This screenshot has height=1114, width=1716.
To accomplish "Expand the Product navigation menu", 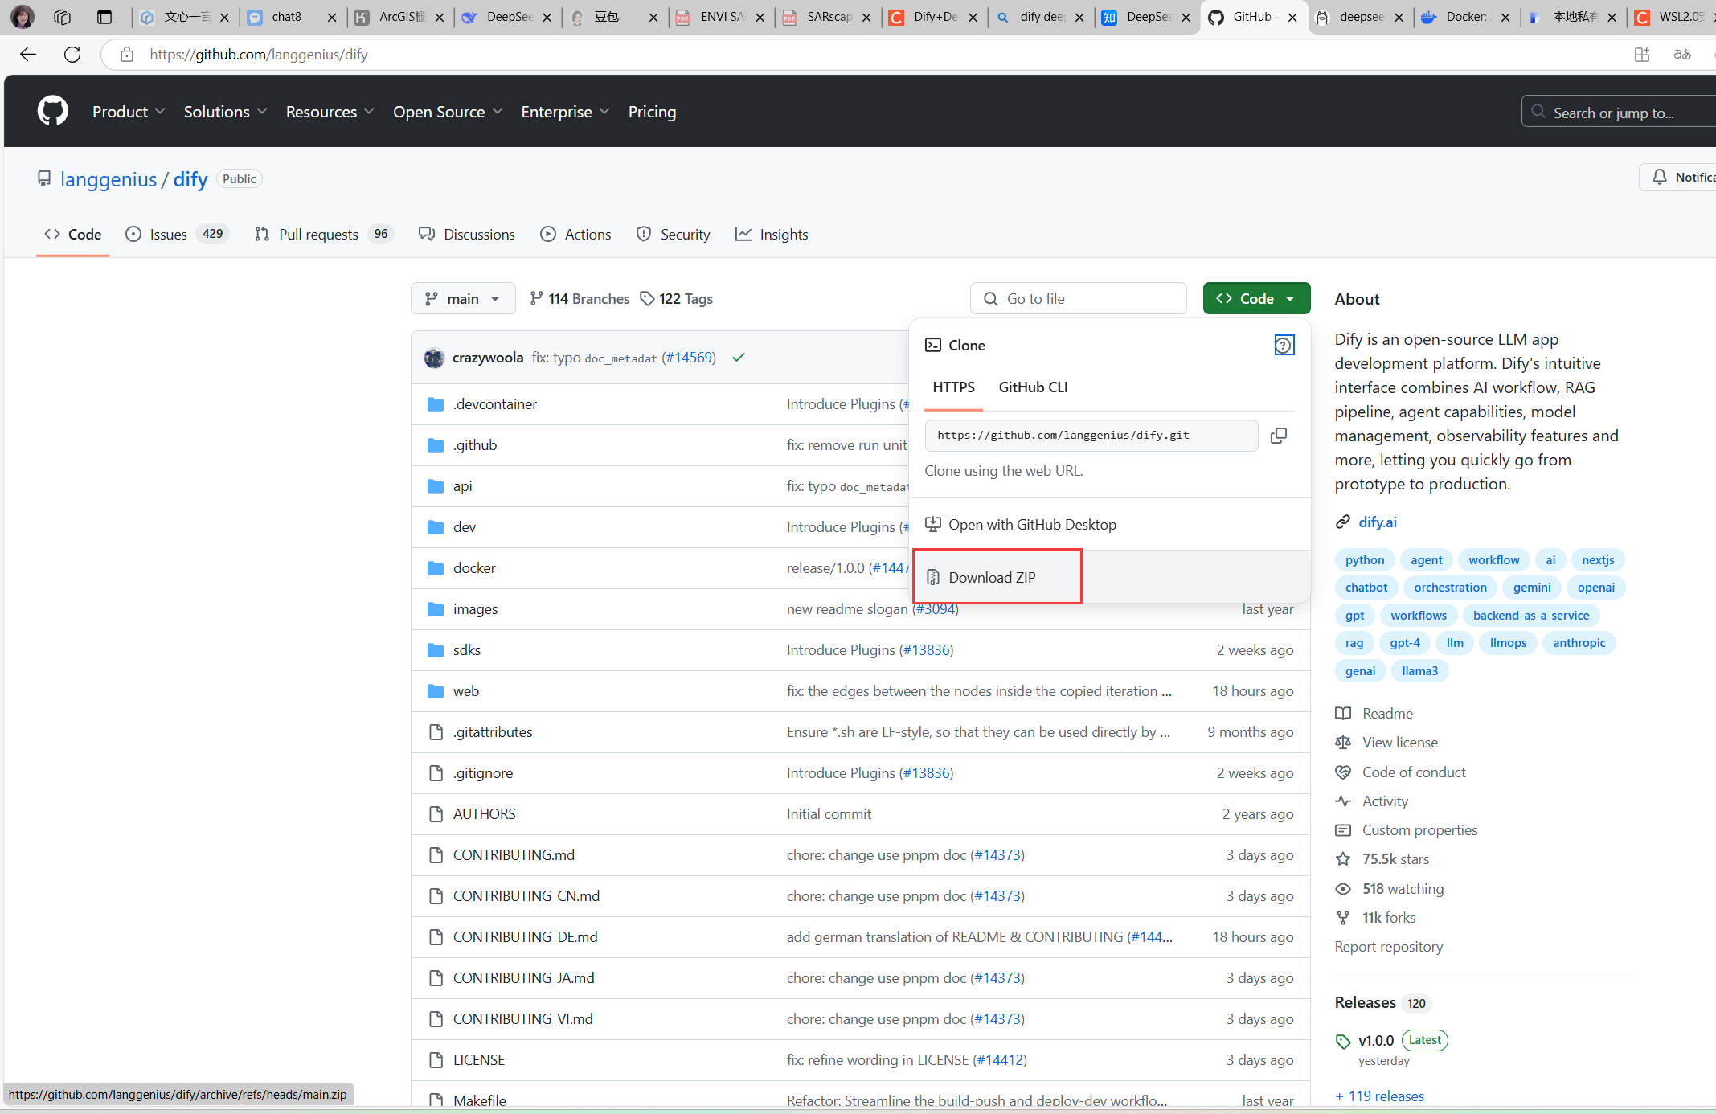I will click(x=129, y=112).
